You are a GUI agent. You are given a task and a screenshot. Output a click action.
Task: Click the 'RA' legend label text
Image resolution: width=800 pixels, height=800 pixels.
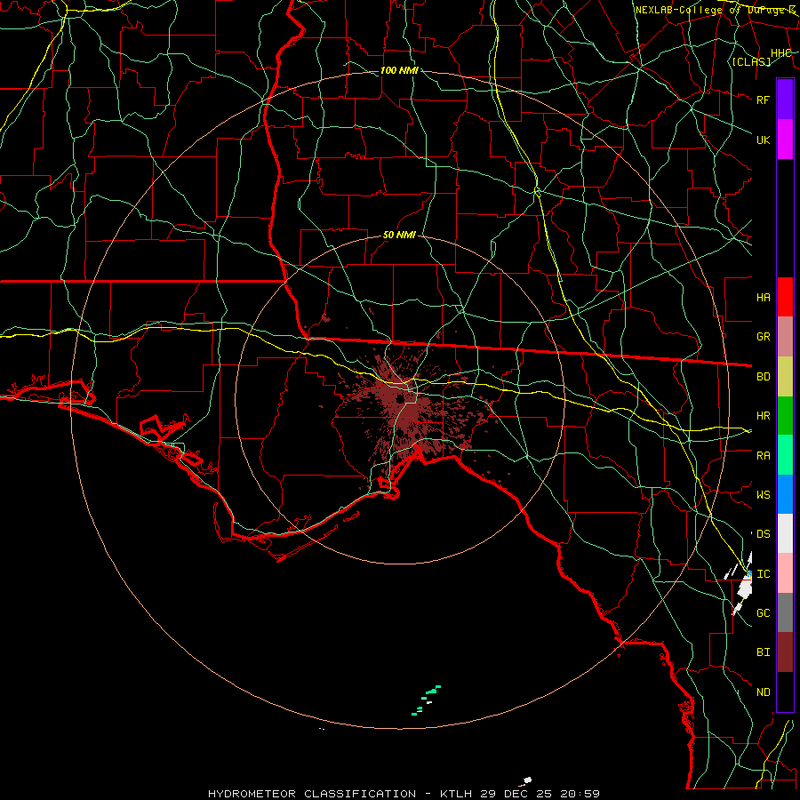point(764,456)
